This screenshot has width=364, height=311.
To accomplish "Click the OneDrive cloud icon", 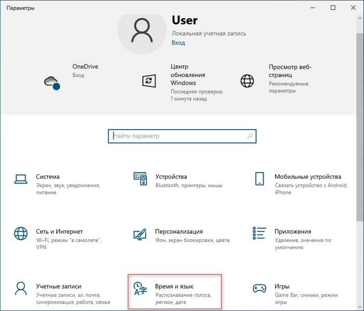I will point(52,82).
